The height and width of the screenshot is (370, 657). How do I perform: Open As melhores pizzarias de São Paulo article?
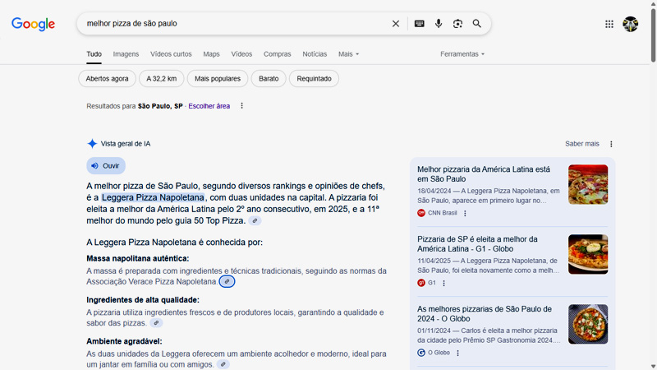pyautogui.click(x=485, y=314)
